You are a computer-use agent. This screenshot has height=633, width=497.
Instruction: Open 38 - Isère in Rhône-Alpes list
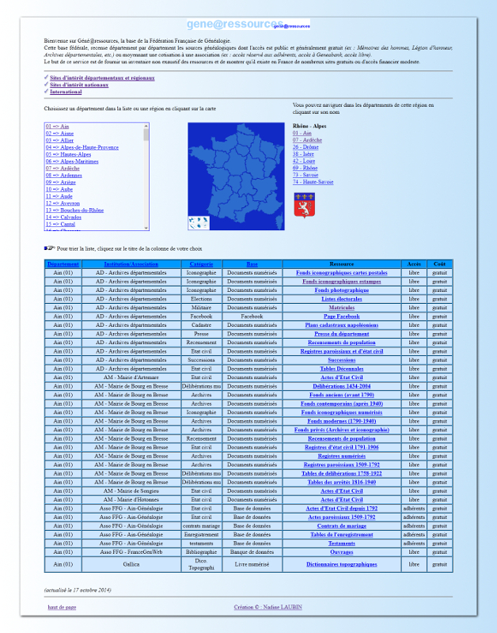click(x=303, y=154)
